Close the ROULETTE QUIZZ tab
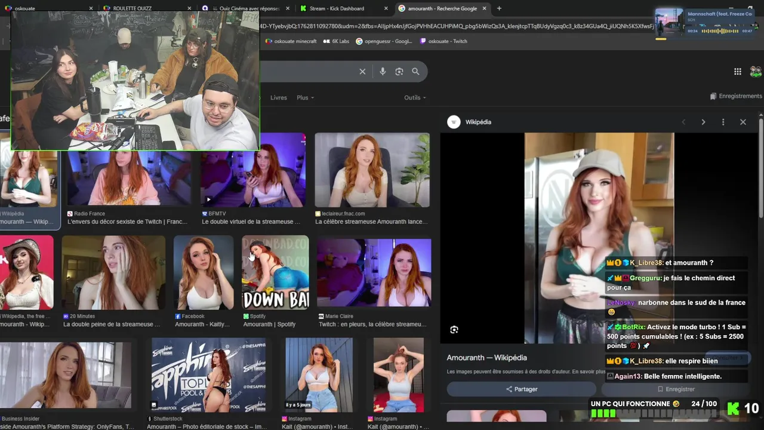 coord(189,8)
